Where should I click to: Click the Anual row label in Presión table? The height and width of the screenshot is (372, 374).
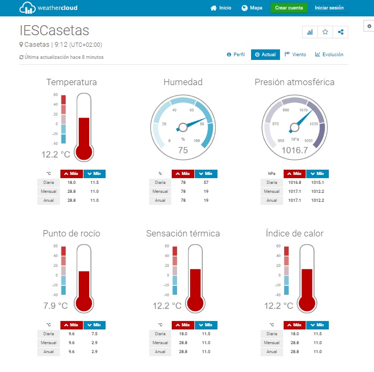click(x=272, y=200)
